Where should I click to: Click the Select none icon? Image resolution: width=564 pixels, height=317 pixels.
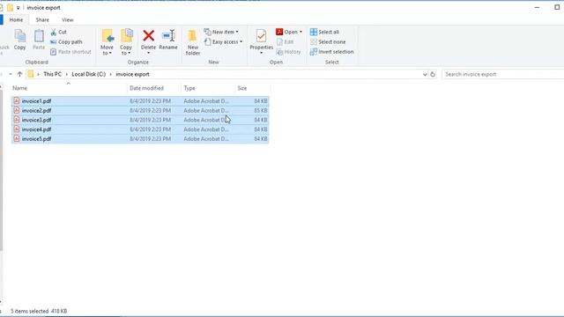click(314, 42)
